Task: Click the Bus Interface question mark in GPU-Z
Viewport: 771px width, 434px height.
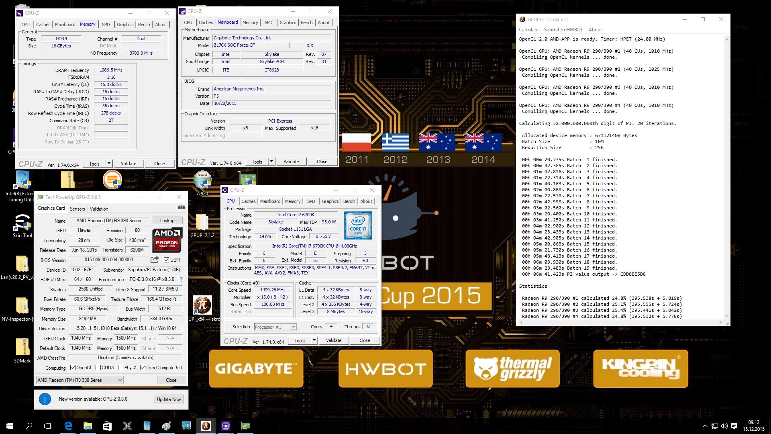Action: coord(181,279)
